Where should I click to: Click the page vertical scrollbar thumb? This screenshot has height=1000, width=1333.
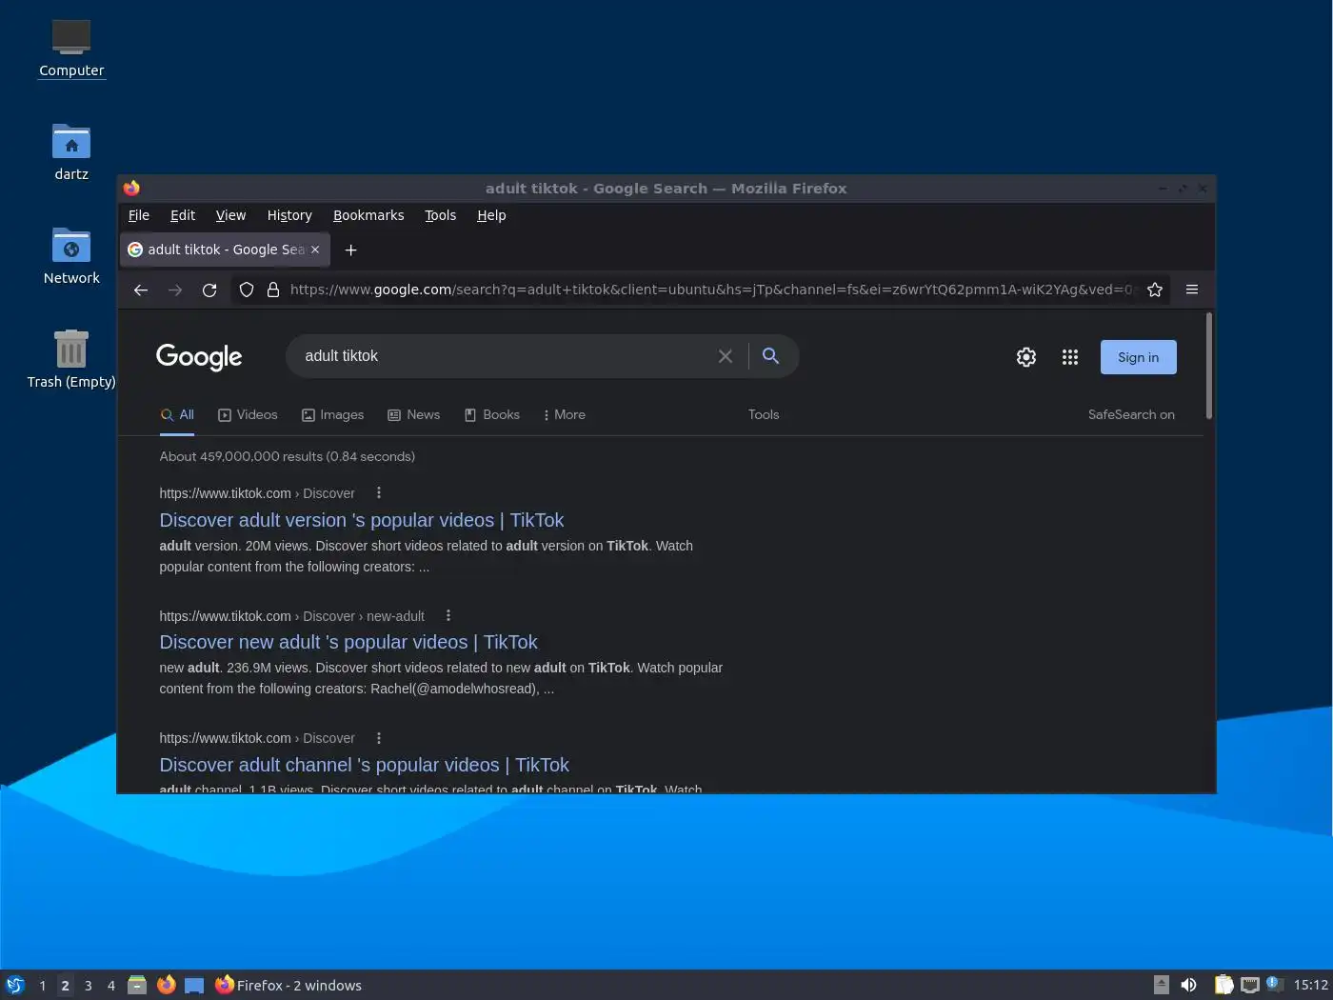[1209, 366]
